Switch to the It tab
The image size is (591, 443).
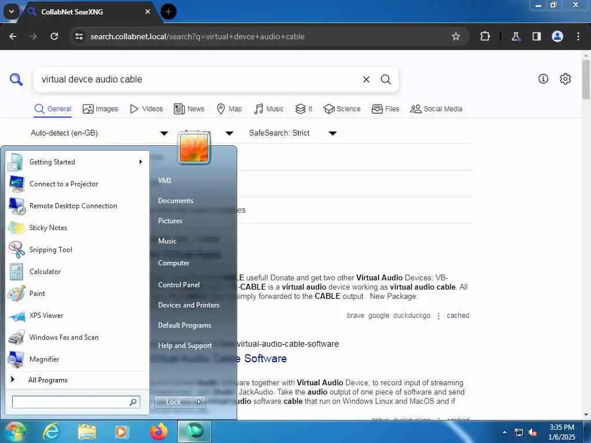304,109
